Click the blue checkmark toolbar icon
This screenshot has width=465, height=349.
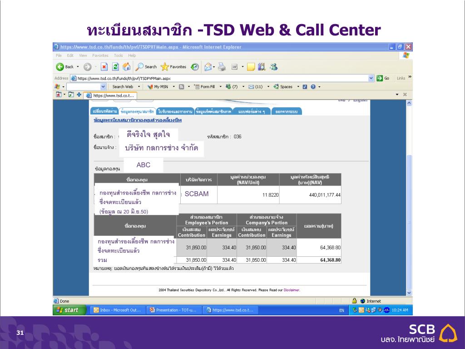click(x=305, y=87)
